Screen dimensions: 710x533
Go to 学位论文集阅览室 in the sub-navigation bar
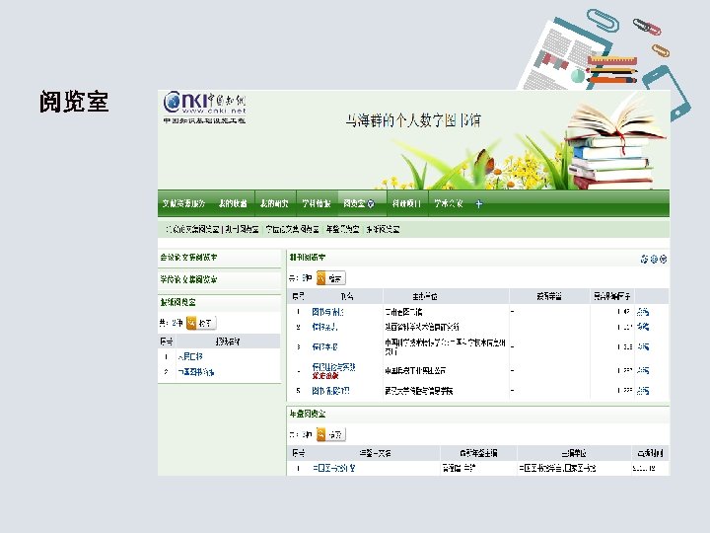click(x=293, y=229)
